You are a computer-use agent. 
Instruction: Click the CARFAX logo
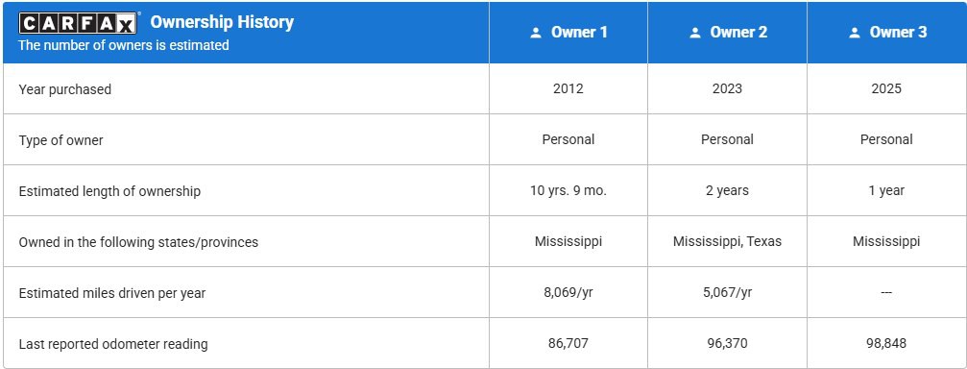coord(78,23)
